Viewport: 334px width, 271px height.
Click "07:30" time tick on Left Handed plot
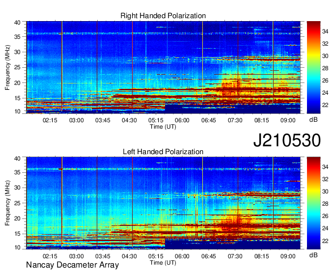(x=235, y=256)
